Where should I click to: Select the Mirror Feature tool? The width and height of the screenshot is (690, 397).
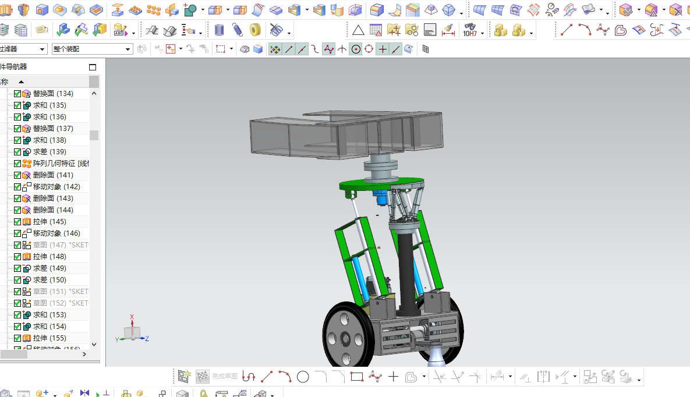(172, 9)
